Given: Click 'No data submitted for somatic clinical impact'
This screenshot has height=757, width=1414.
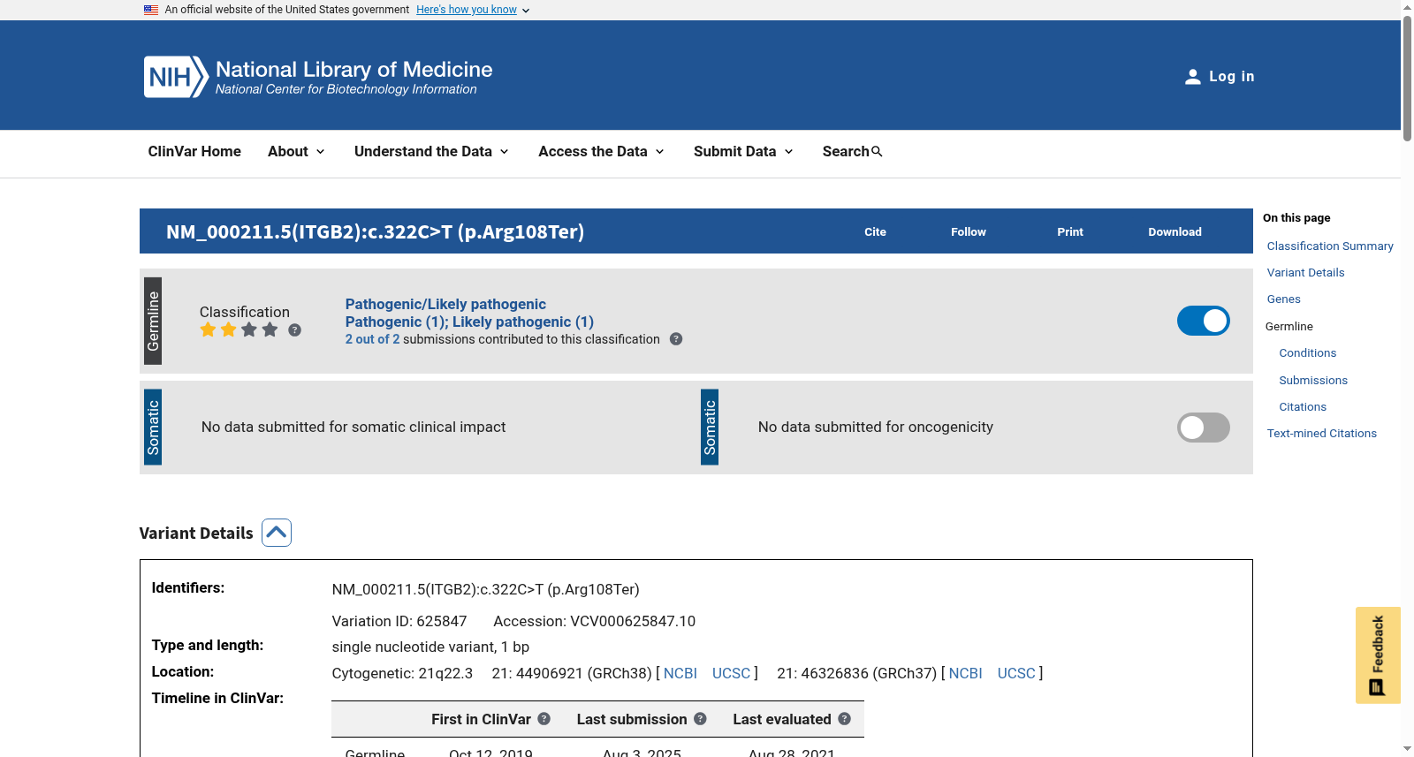Looking at the screenshot, I should pos(353,428).
